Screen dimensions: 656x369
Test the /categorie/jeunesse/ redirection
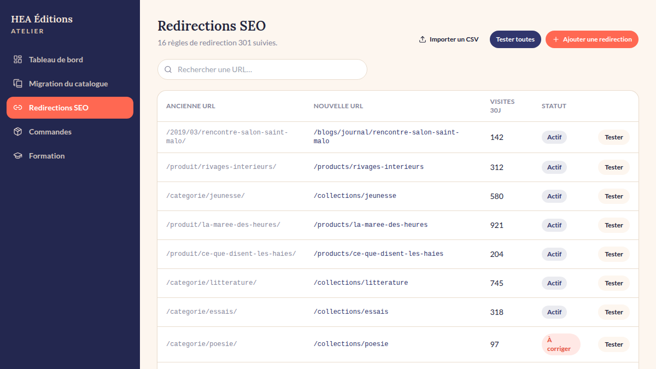614,196
